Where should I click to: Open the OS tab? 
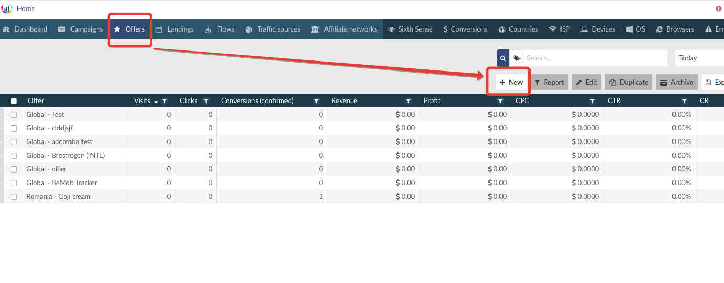point(636,29)
